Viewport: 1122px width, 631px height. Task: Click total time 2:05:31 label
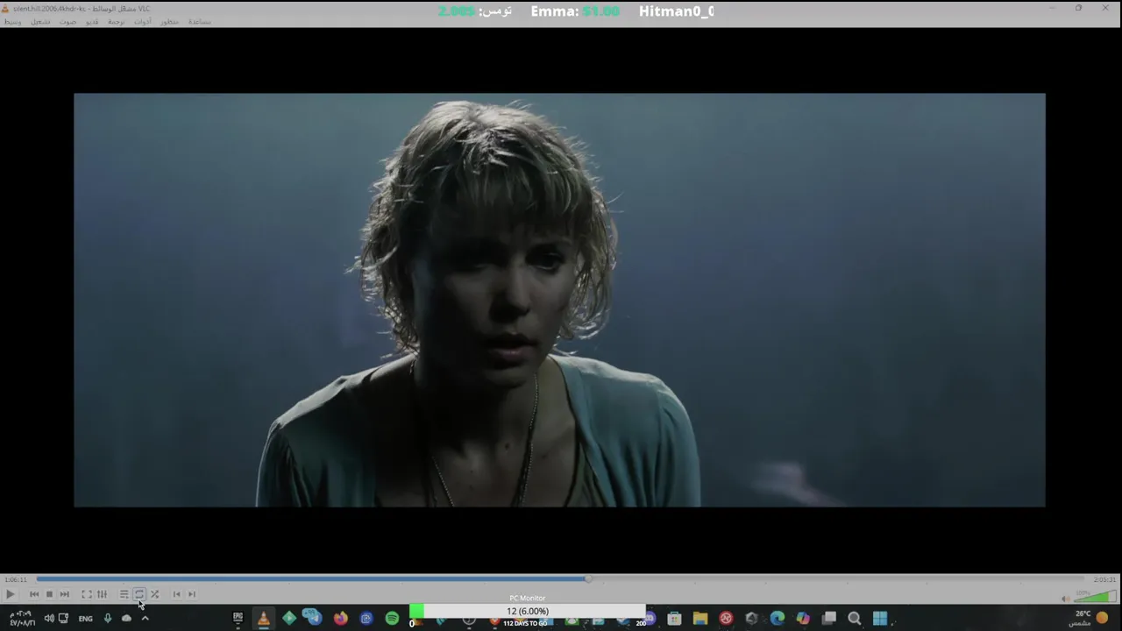click(1104, 579)
